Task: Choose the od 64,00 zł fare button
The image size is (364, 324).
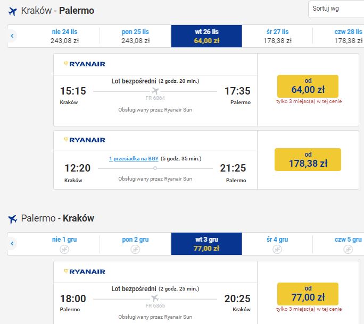Action: [x=308, y=86]
